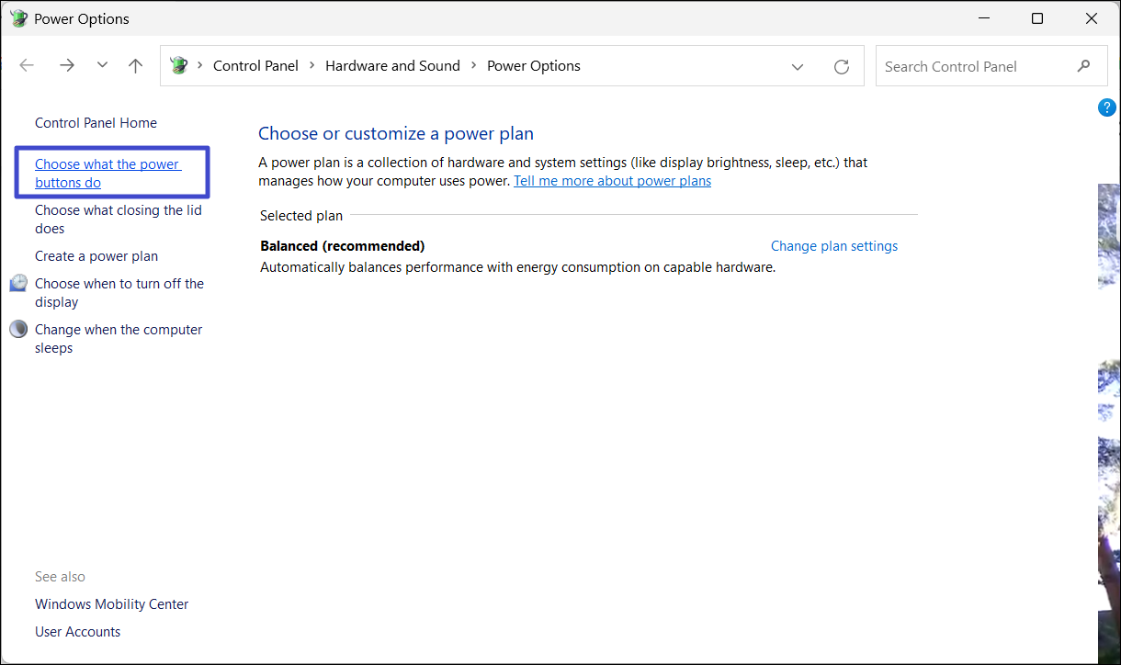1121x665 pixels.
Task: Click the monitor icon beside turn off display
Action: click(18, 283)
